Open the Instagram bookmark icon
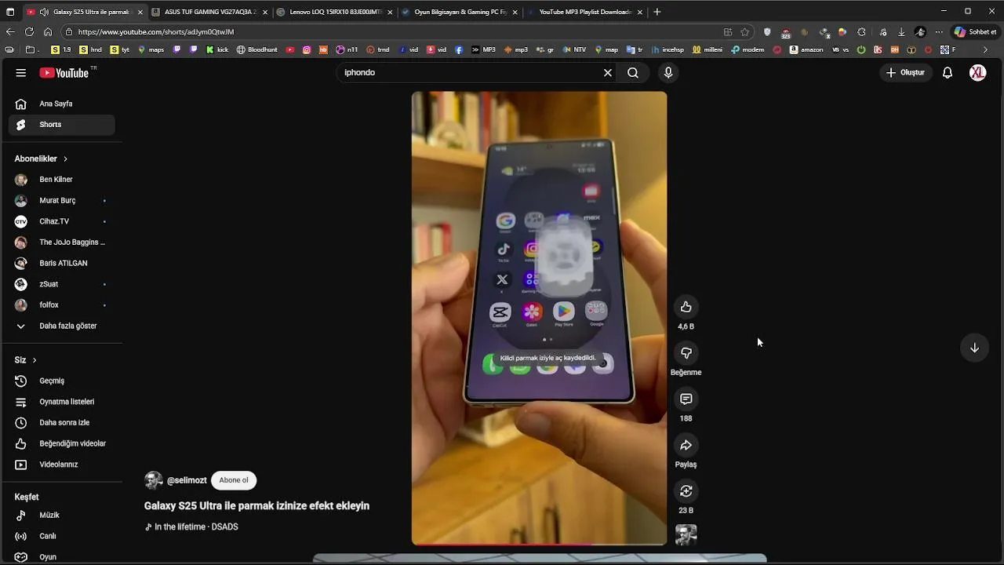The width and height of the screenshot is (1004, 565). click(x=307, y=49)
